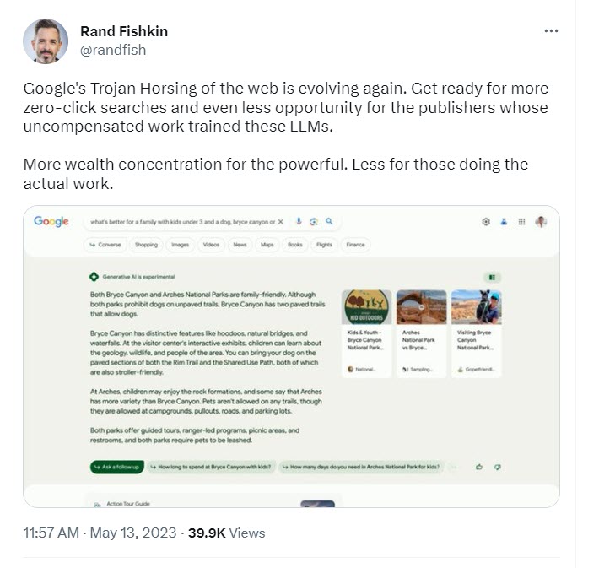
Task: Clear the search query with the X icon
Action: (280, 222)
